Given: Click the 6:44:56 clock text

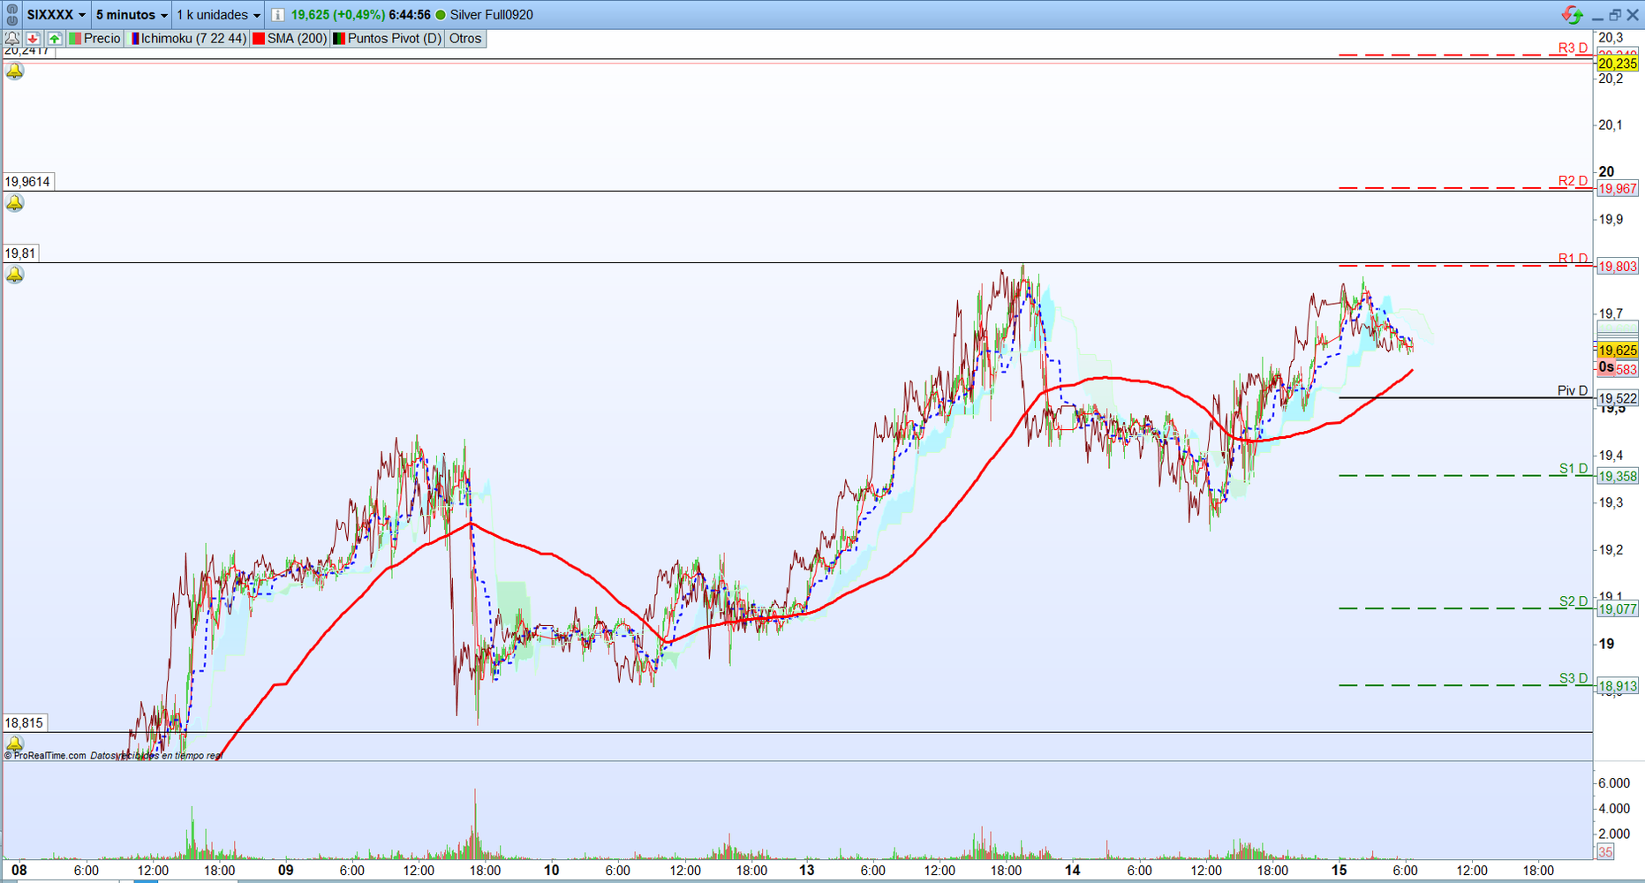Looking at the screenshot, I should (410, 15).
